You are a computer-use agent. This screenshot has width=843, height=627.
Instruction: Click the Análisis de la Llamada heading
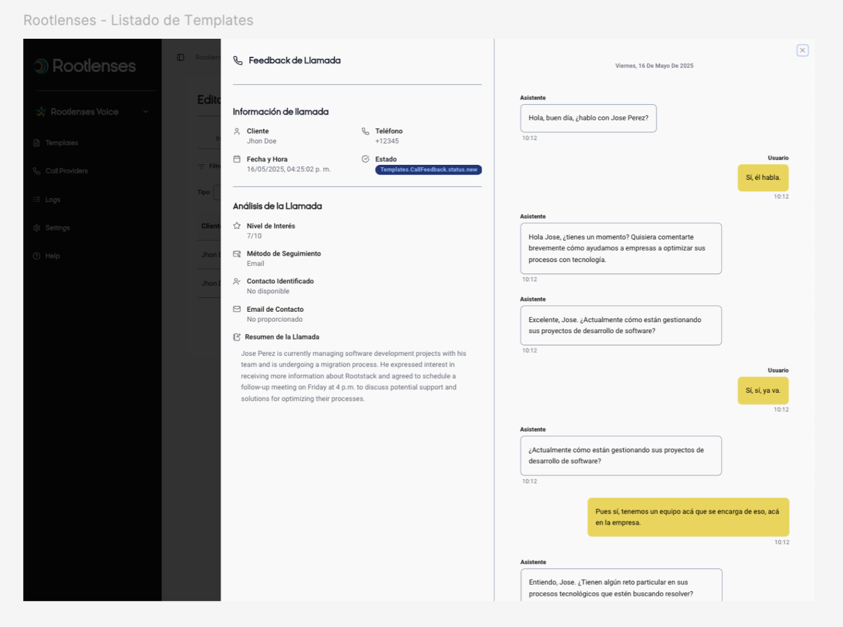click(277, 206)
